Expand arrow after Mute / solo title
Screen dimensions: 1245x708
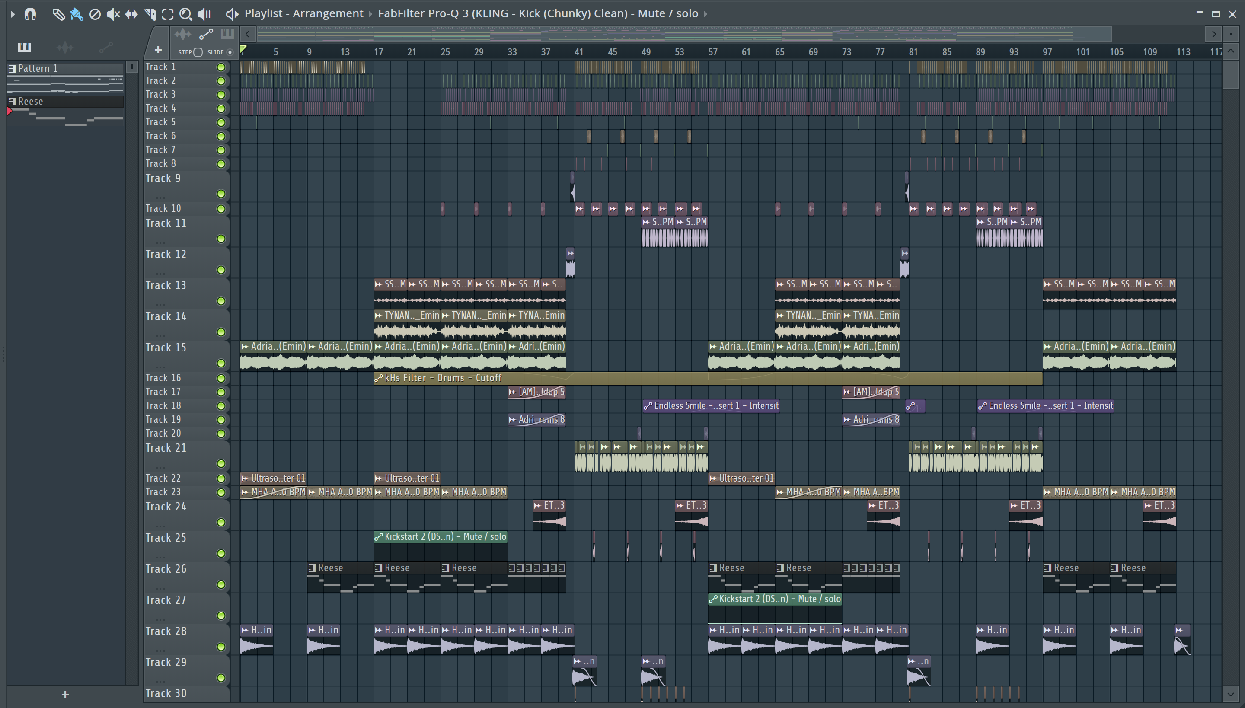(x=705, y=14)
